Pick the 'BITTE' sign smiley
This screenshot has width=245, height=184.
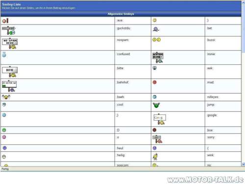[10, 72]
